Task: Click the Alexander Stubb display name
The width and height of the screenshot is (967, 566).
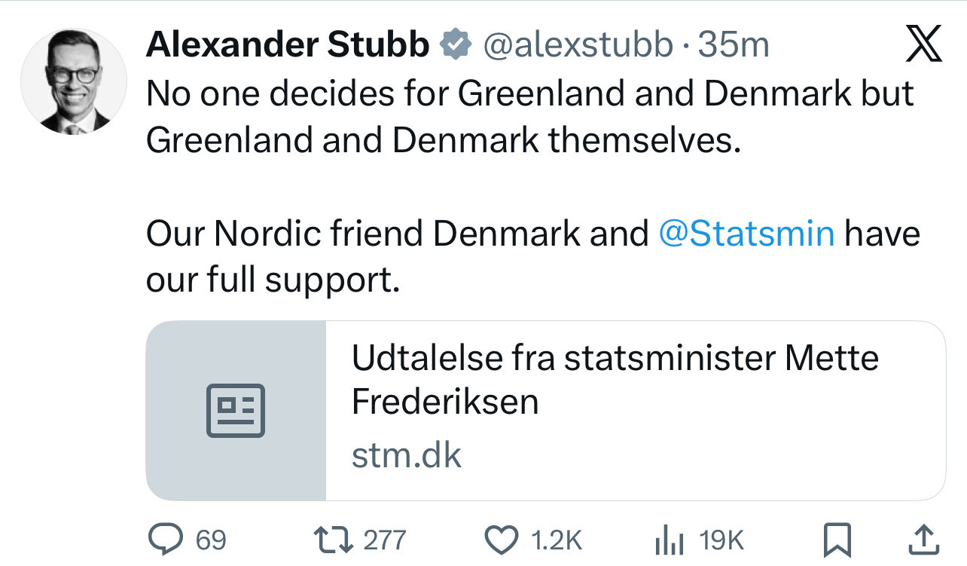Action: (x=287, y=45)
